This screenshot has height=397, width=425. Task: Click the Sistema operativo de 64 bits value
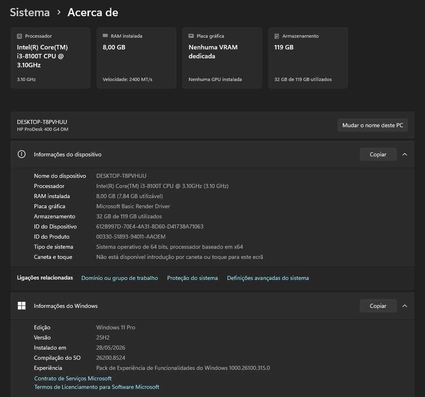pyautogui.click(x=169, y=247)
